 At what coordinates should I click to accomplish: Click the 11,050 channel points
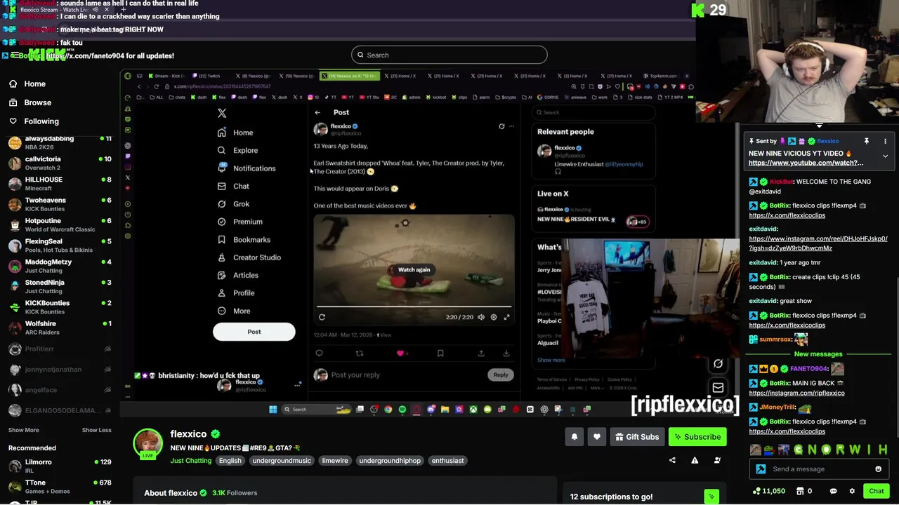768,491
